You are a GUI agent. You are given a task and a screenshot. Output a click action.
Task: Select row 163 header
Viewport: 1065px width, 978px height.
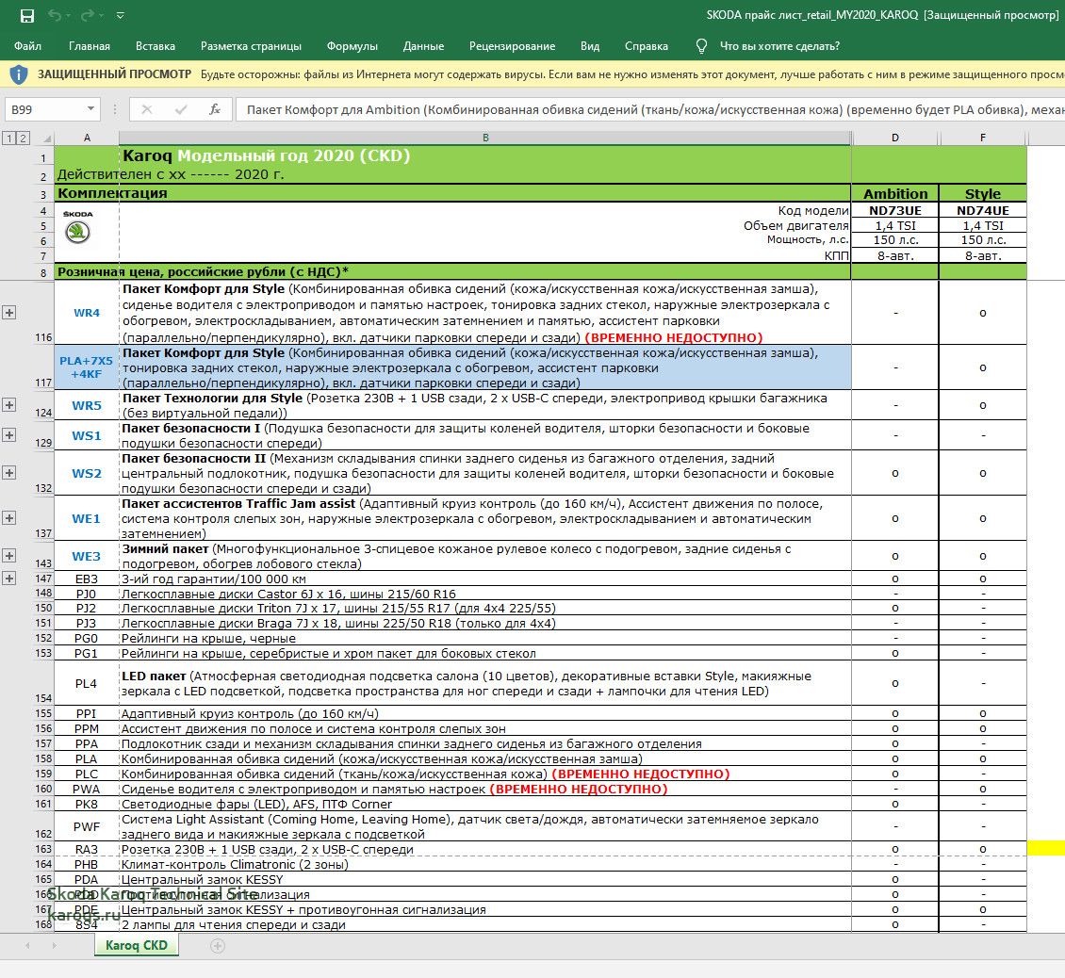click(x=43, y=849)
